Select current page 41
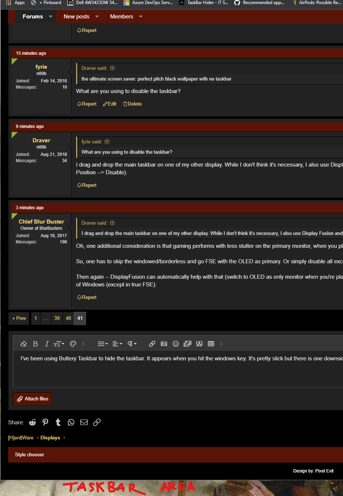The height and width of the screenshot is (496, 343). click(80, 318)
